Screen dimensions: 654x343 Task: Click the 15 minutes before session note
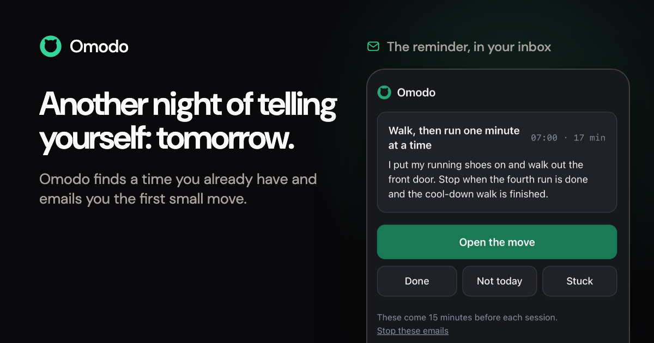tap(467, 317)
